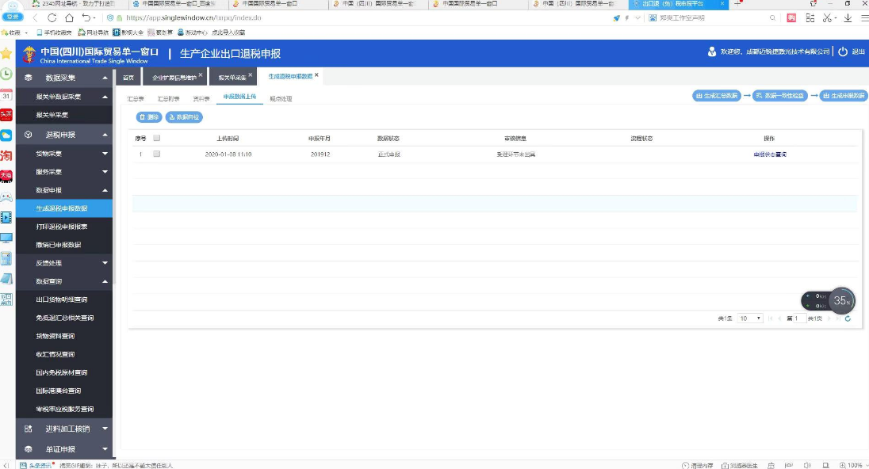The image size is (869, 469).
Task: Open 出口货物明细查询 in sidebar
Action: pos(62,299)
